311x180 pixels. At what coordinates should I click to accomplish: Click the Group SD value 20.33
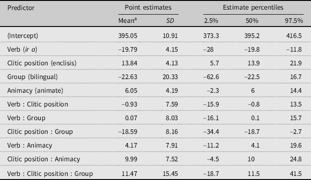170,77
